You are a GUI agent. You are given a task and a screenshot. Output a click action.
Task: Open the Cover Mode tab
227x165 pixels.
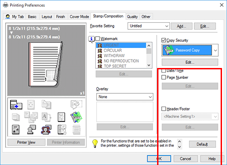[x=79, y=17]
